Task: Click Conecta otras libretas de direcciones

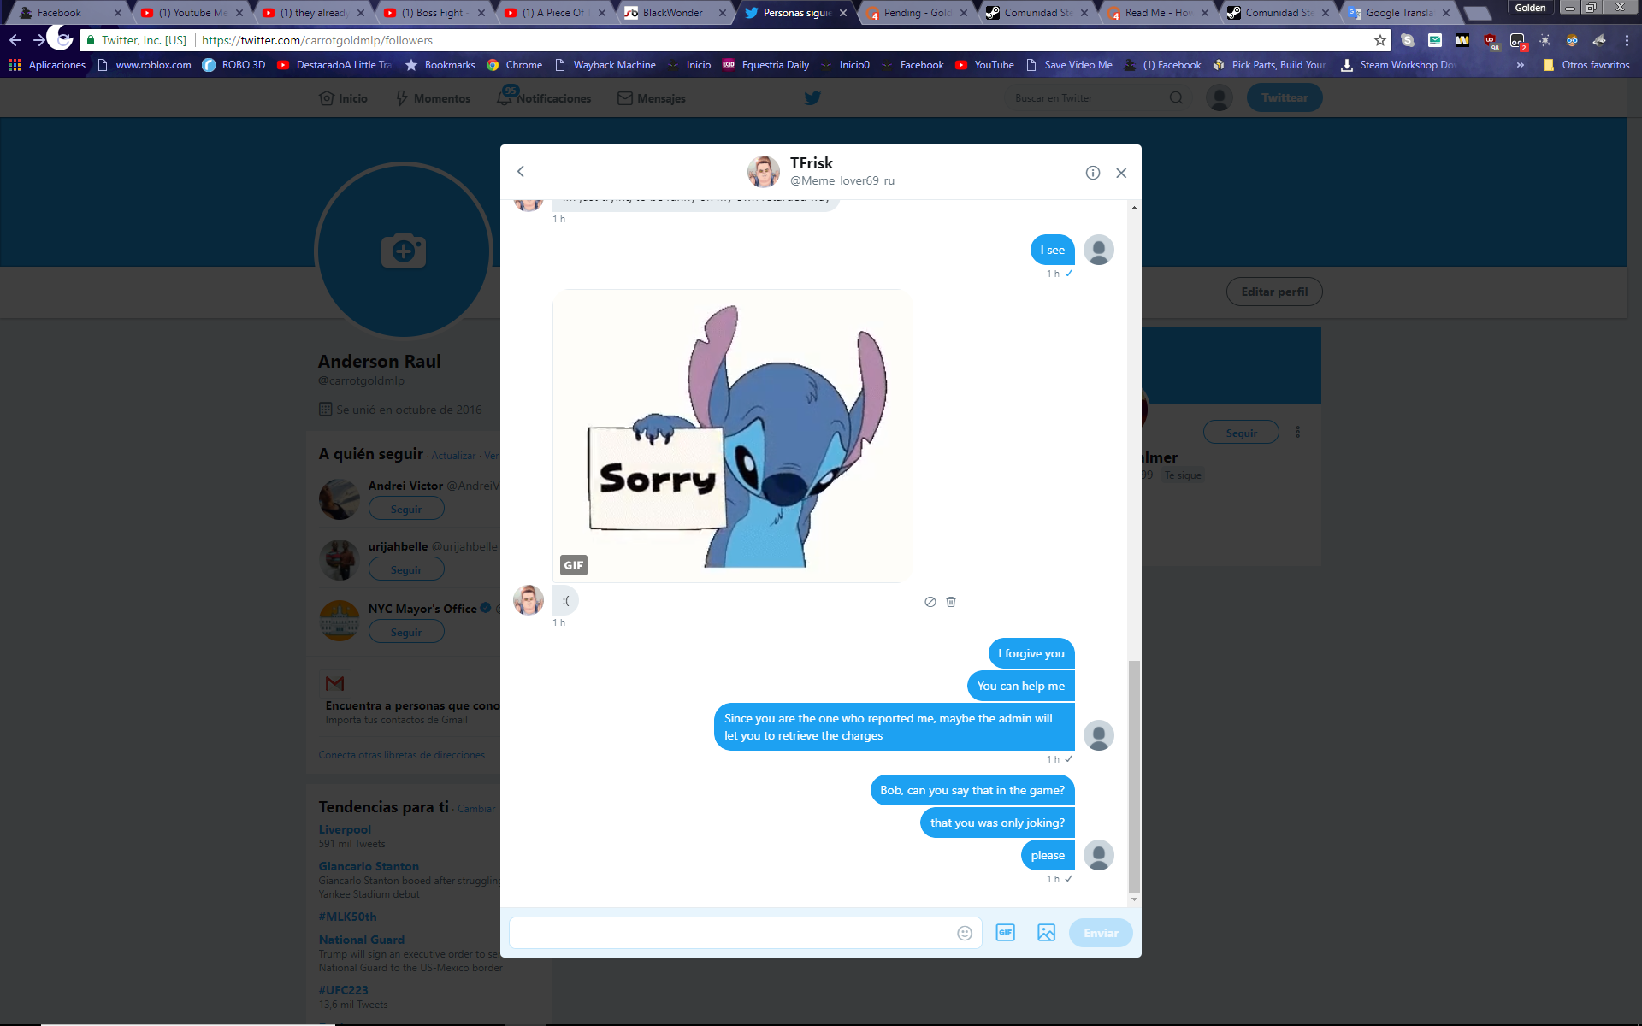Action: pyautogui.click(x=402, y=755)
